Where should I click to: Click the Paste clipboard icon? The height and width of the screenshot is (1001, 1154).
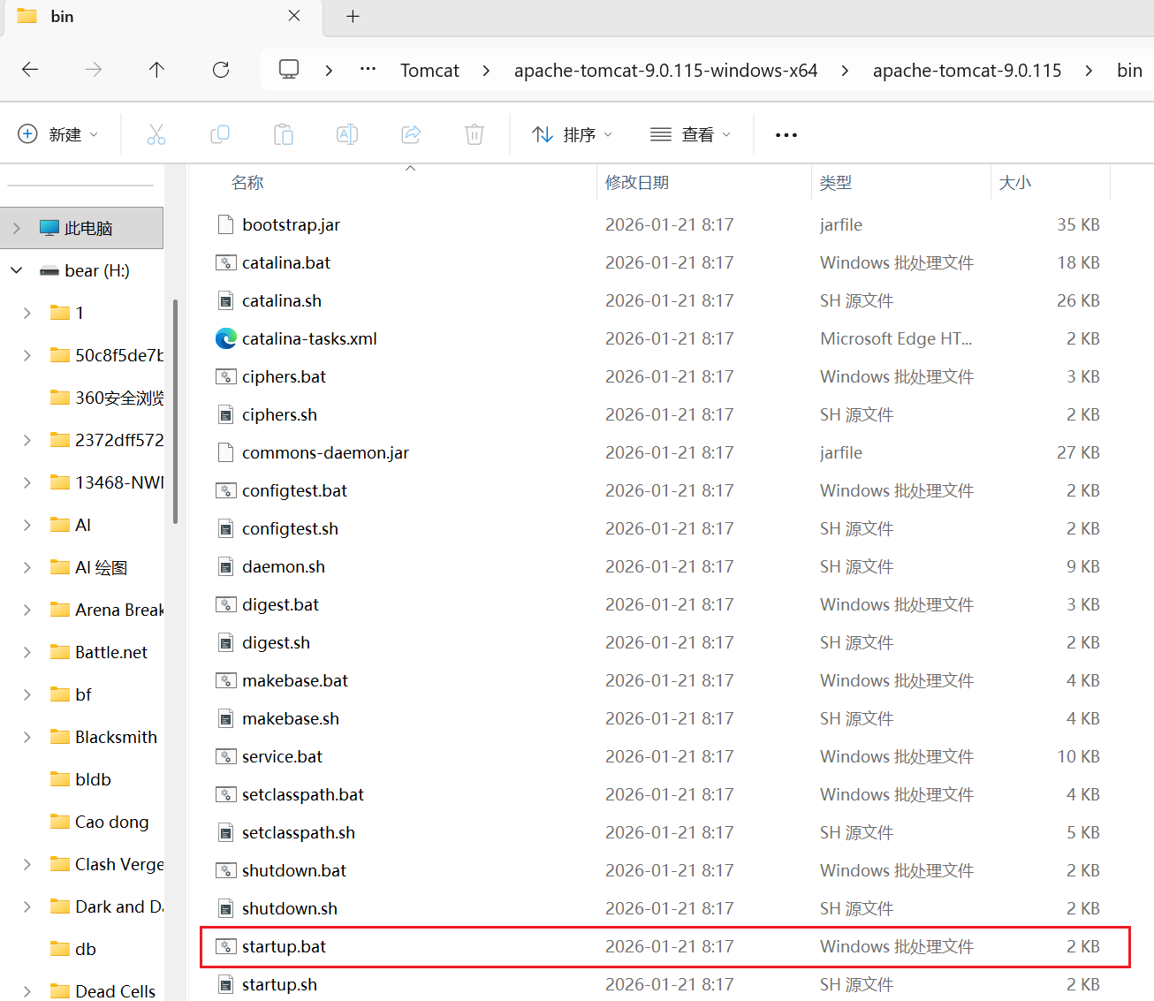tap(284, 134)
